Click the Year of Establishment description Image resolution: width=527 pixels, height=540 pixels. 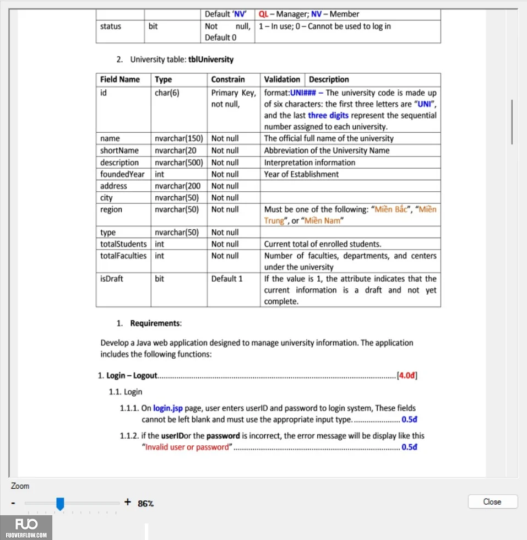(301, 174)
